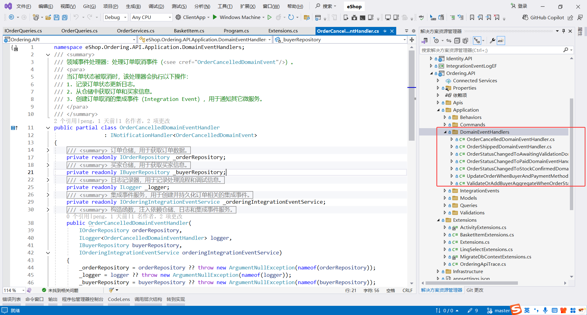Image resolution: width=587 pixels, height=315 pixels.
Task: Toggle the Preview Selected Items button
Action: [x=501, y=41]
